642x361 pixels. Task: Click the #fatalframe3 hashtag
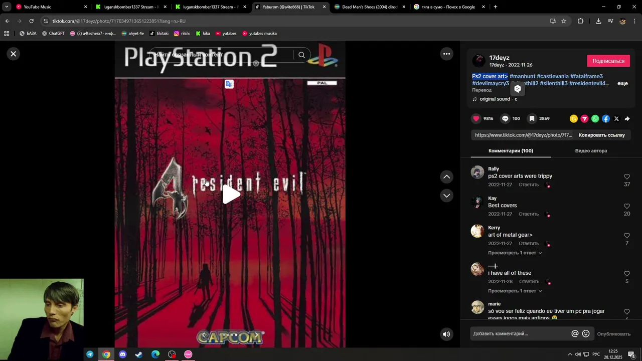pos(586,76)
